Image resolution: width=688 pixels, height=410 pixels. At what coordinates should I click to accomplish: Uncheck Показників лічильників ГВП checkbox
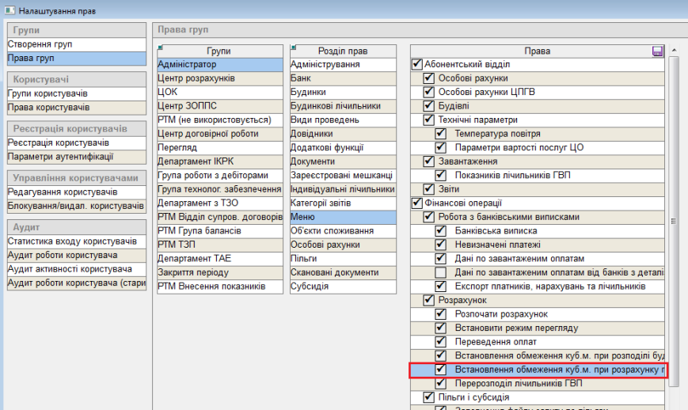(441, 175)
